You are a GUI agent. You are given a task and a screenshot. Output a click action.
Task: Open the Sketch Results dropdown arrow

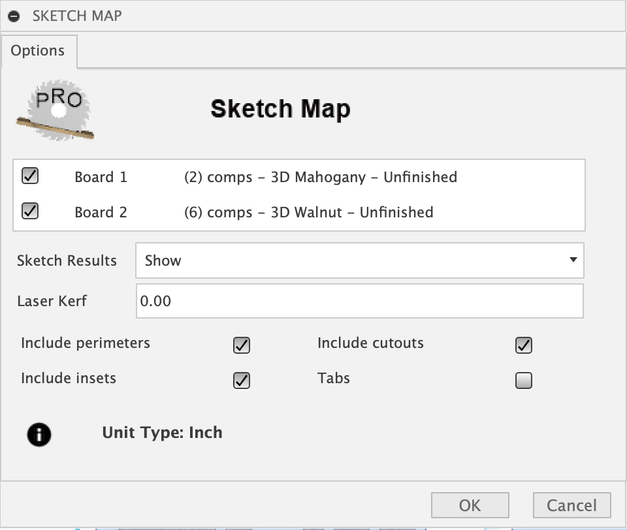click(x=573, y=260)
